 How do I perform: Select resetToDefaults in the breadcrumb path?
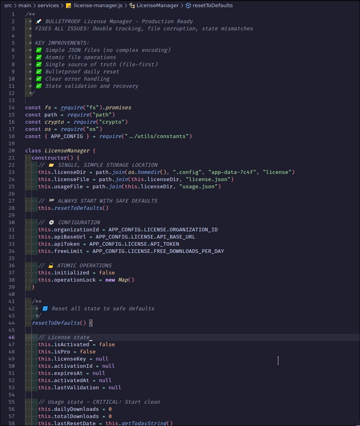pyautogui.click(x=212, y=6)
